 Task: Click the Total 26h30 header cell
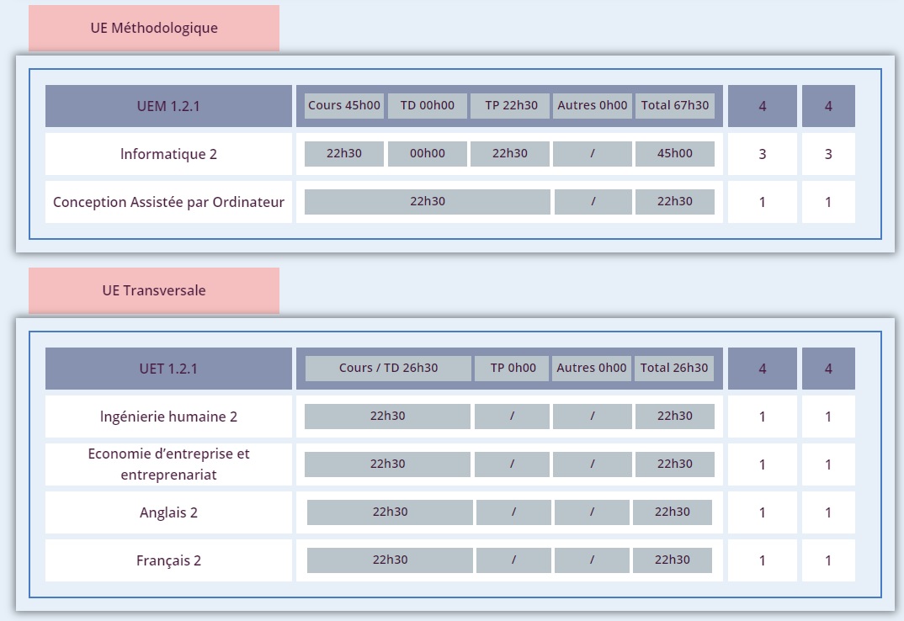674,368
